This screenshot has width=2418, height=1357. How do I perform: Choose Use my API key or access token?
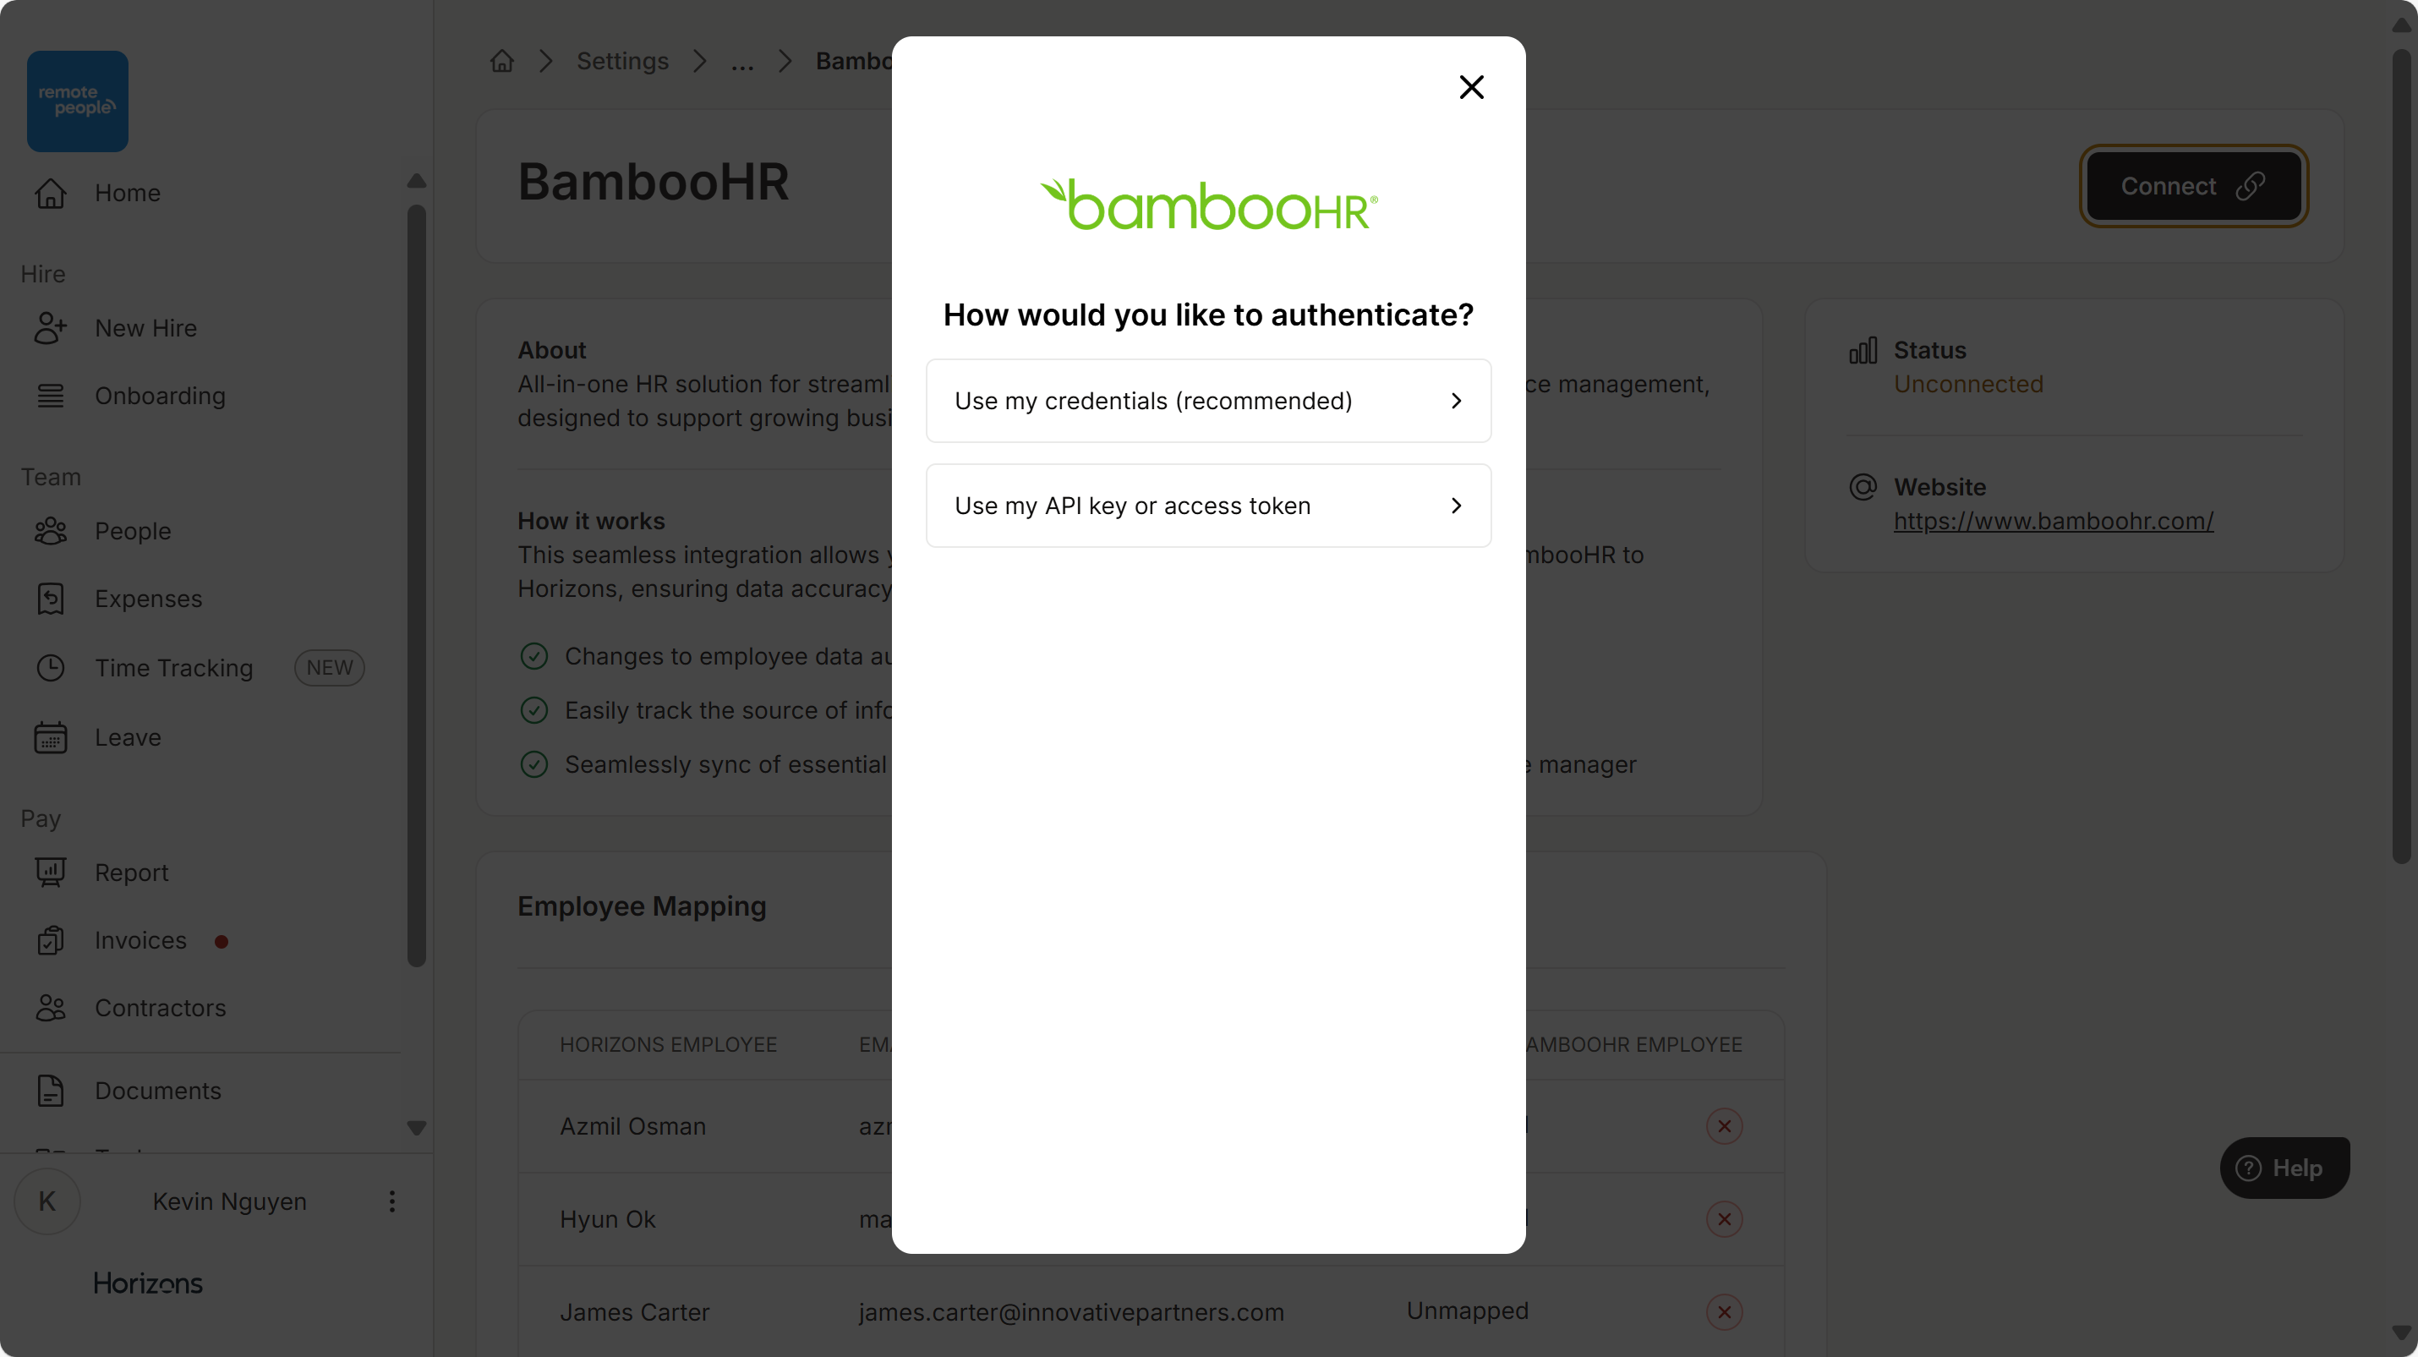tap(1208, 506)
